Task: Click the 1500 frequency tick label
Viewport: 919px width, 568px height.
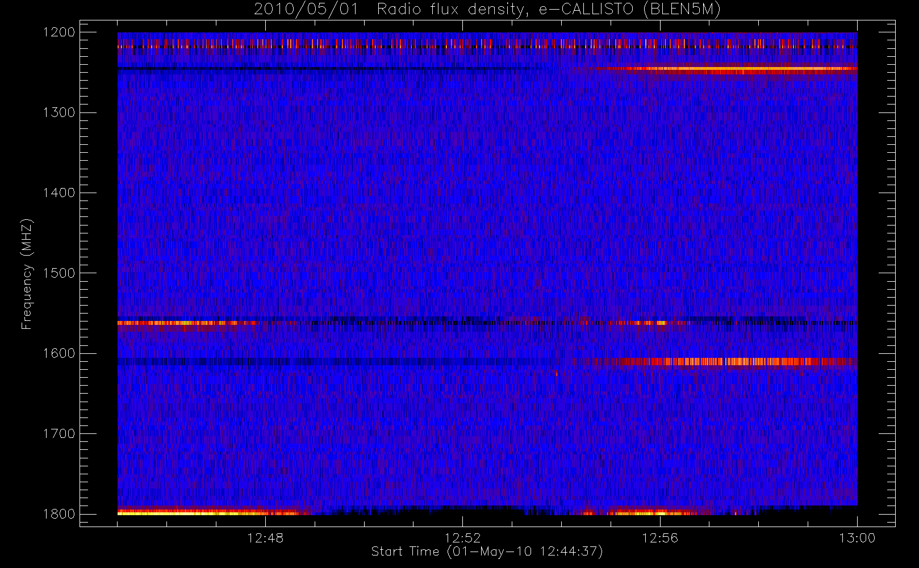Action: coord(59,273)
